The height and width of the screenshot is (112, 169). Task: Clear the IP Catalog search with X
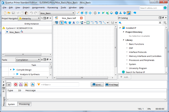(160, 23)
